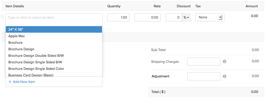Click the drag handle beside item row
Screen dimensions: 268x105
(x=2, y=17)
